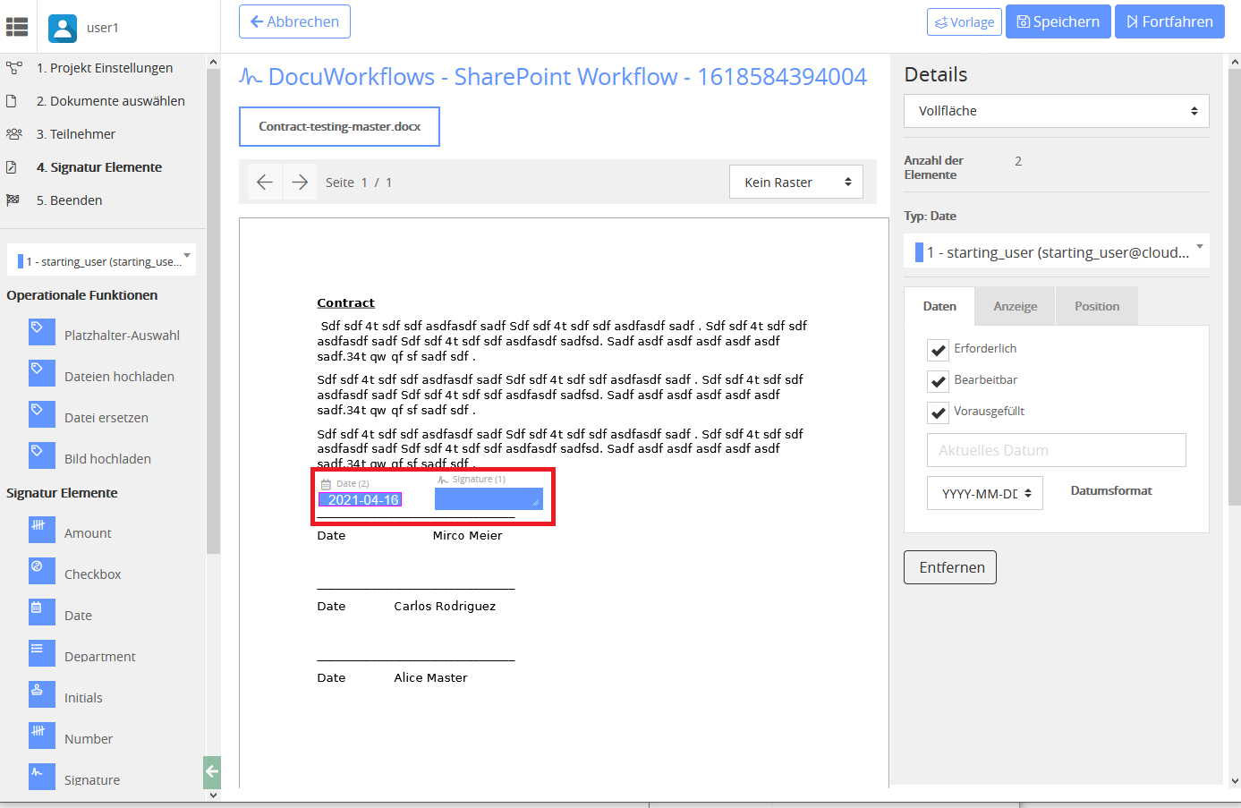Uncheck the Erforderlich checkbox
The image size is (1241, 808).
tap(938, 349)
